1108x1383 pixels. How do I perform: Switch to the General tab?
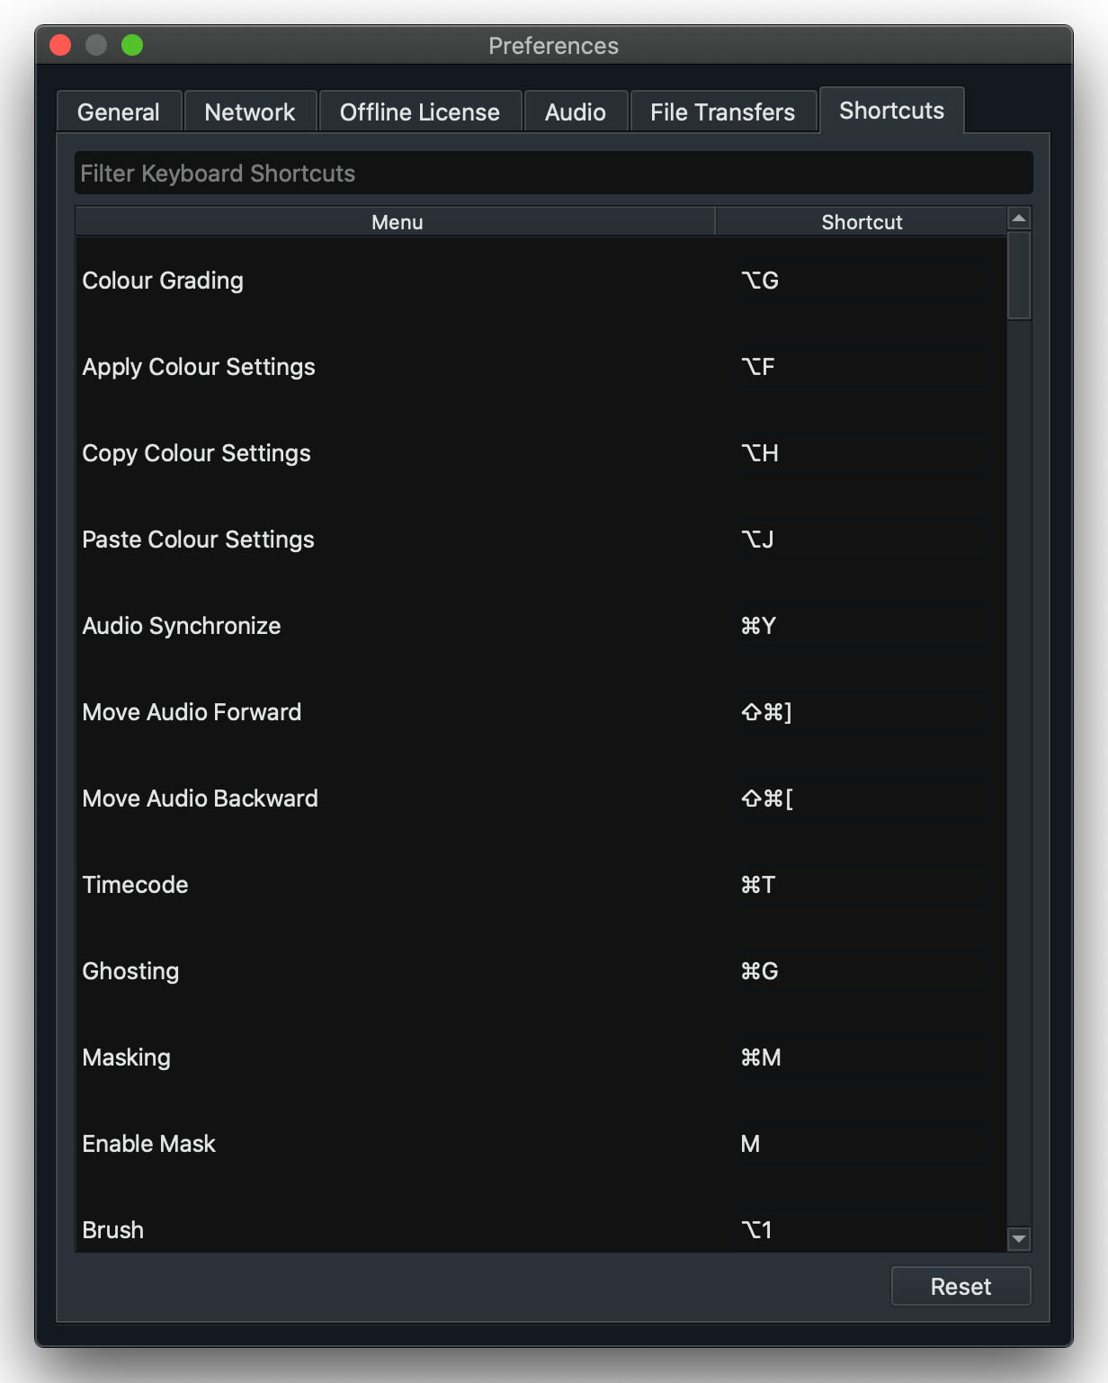[119, 112]
